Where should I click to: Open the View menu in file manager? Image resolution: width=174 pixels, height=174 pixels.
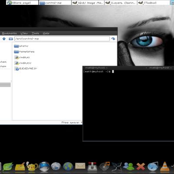coord(24,33)
